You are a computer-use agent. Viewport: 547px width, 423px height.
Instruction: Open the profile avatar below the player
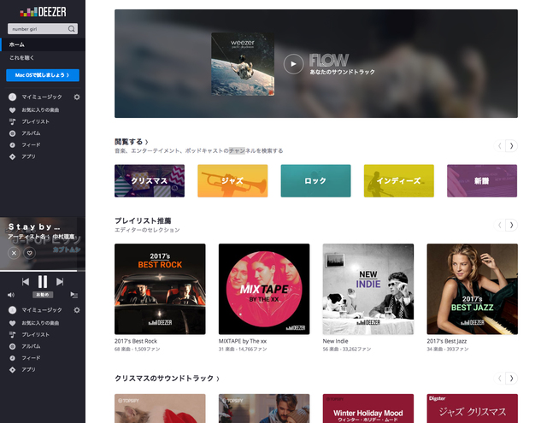(x=13, y=310)
